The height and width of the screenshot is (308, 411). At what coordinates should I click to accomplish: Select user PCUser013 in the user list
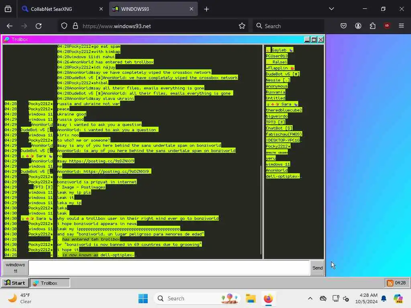[x=277, y=56]
